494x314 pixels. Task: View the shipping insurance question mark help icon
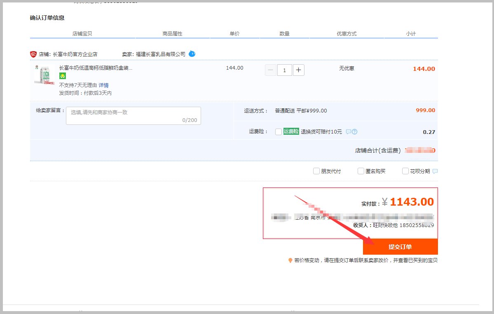tap(355, 131)
